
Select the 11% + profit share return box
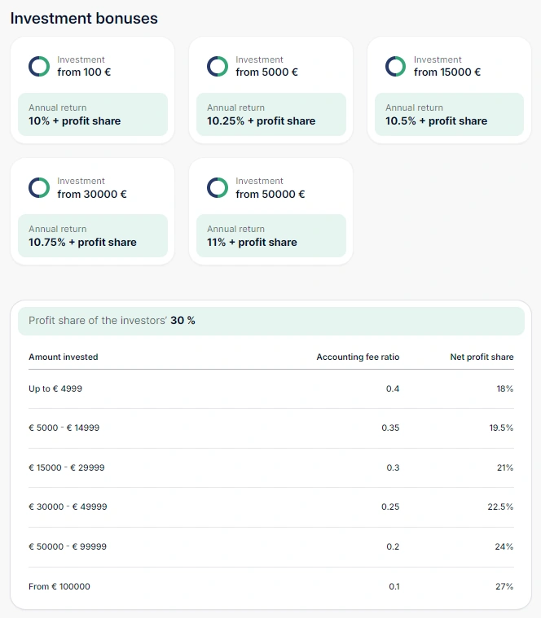(x=271, y=235)
